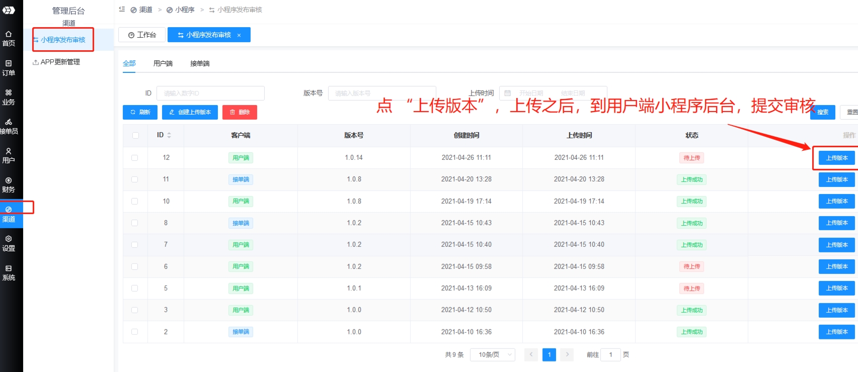Open the 上传时间 date range calendar
The image size is (858, 372).
click(x=508, y=94)
